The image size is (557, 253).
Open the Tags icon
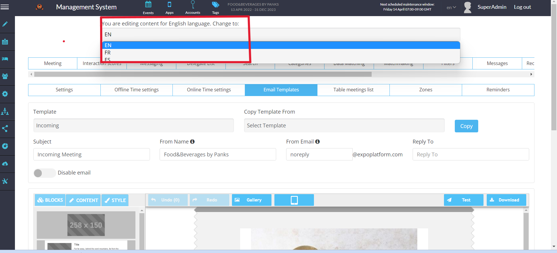tap(216, 5)
